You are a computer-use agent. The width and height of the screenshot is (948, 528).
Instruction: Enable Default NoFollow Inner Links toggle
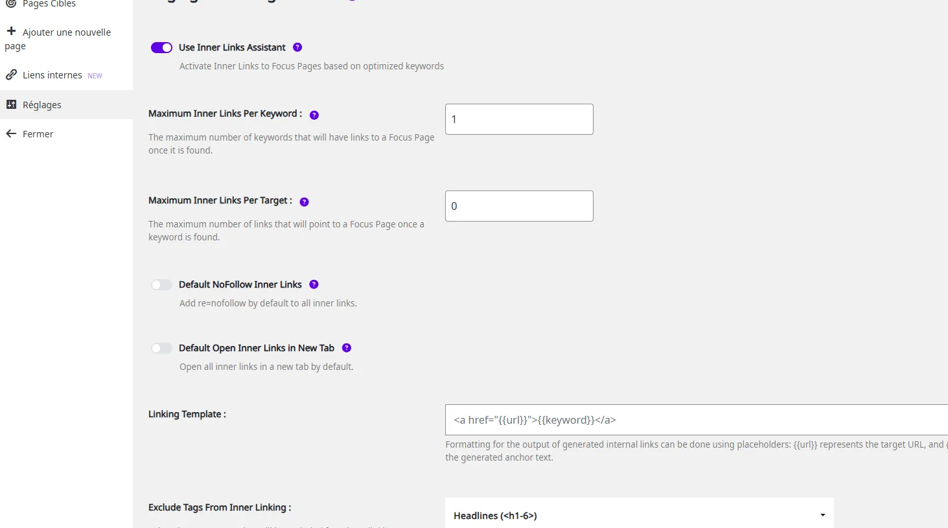pos(161,284)
